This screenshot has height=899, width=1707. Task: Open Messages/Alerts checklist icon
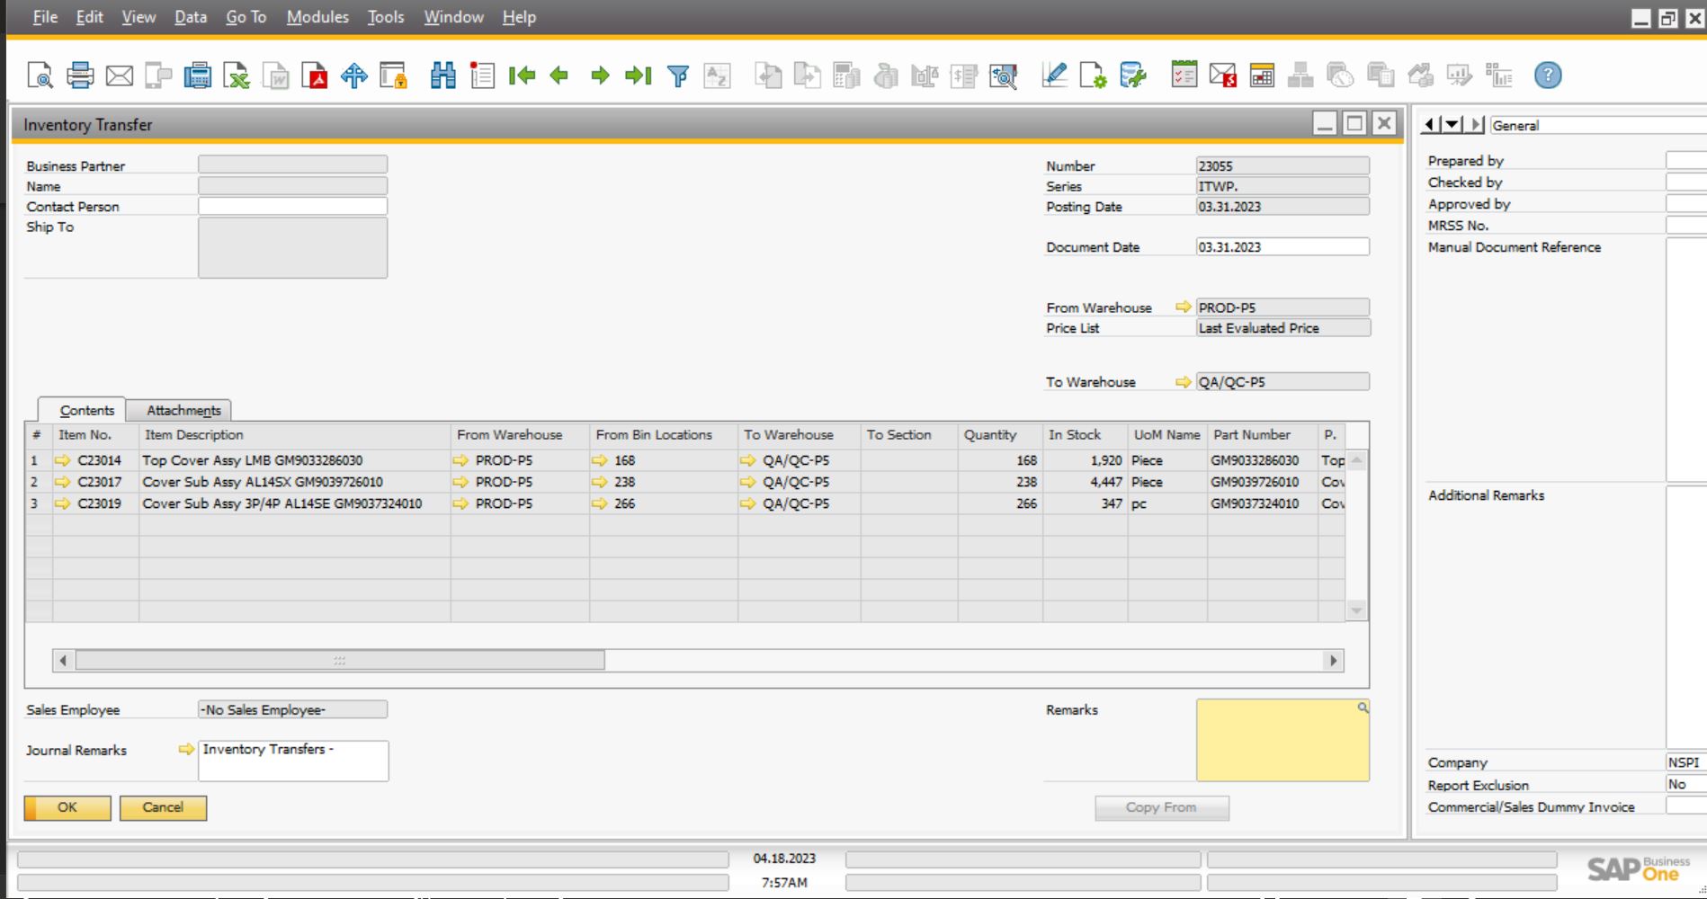pos(1184,76)
